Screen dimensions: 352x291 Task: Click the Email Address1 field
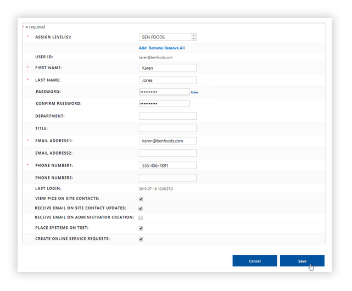tap(167, 141)
